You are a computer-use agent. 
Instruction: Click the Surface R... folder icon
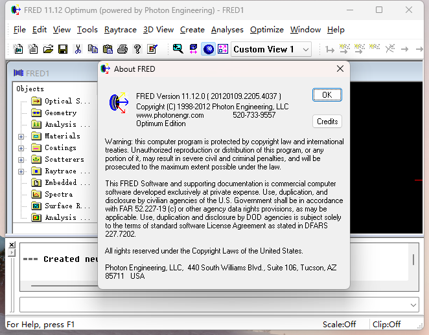pyautogui.click(x=36, y=206)
